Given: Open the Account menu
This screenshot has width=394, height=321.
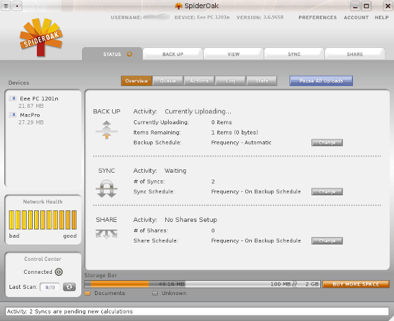Looking at the screenshot, I should 356,17.
